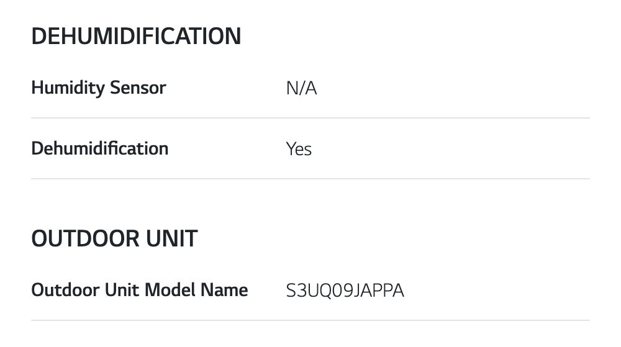Select the Humidity Sensor row label

tap(98, 88)
